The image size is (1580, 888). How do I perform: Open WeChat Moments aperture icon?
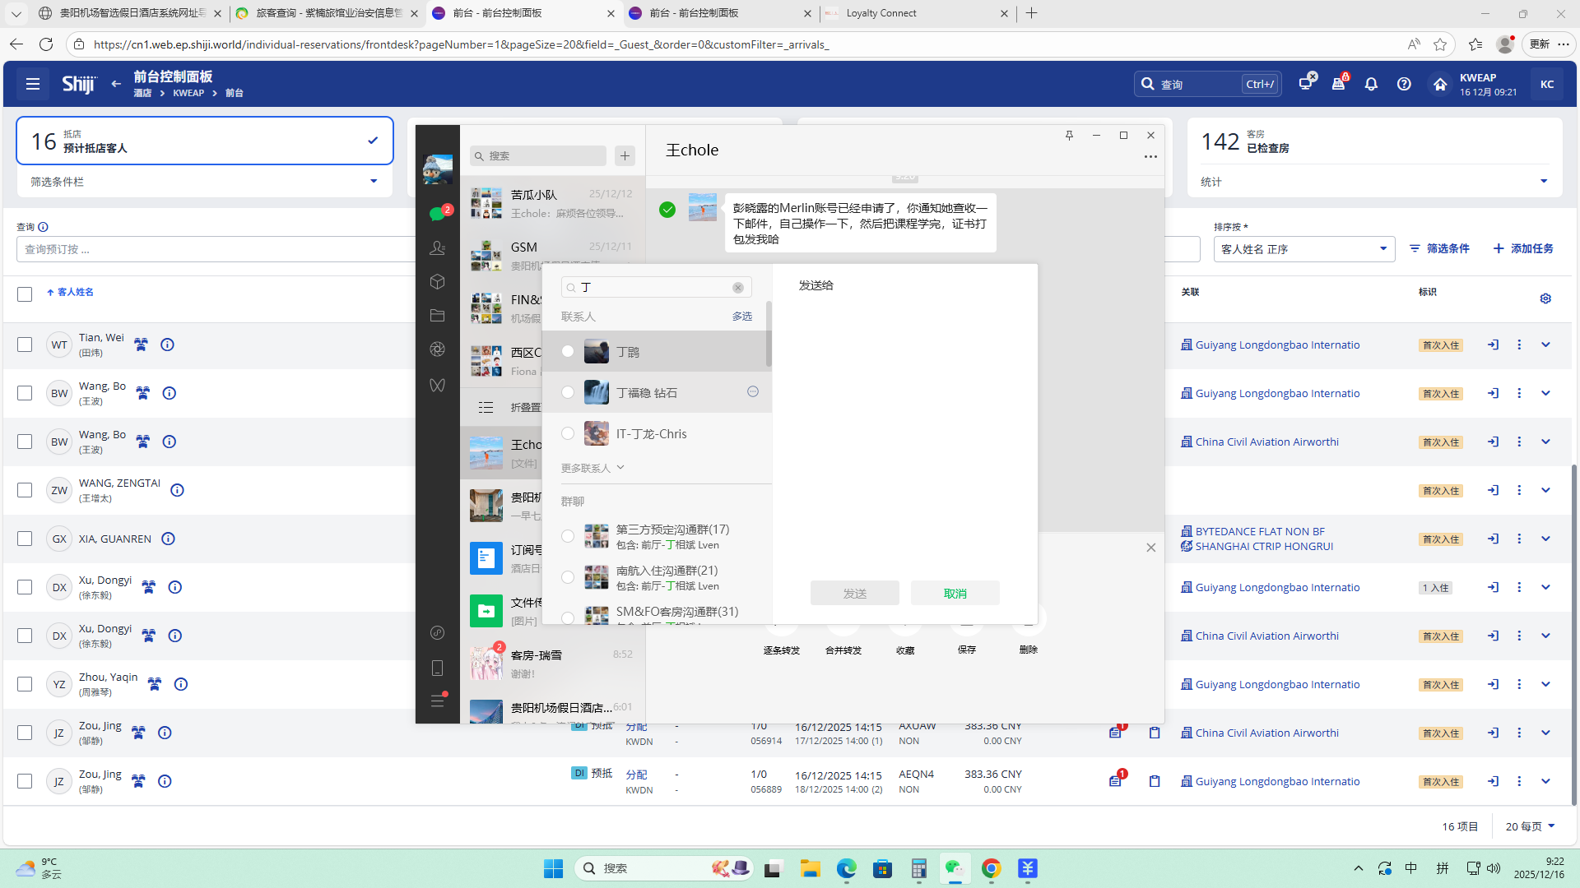point(437,349)
